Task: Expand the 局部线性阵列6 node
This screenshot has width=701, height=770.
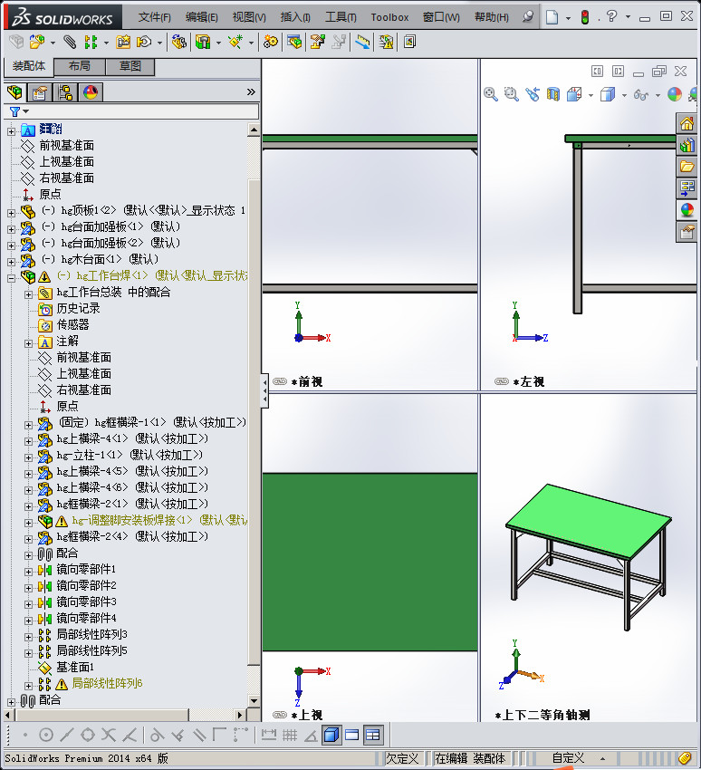Action: tap(28, 686)
